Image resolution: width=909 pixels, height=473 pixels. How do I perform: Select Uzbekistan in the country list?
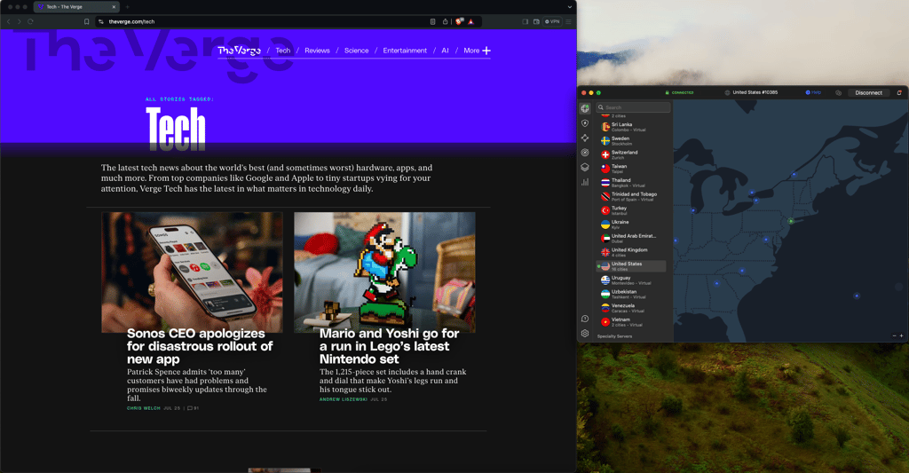tap(631, 294)
